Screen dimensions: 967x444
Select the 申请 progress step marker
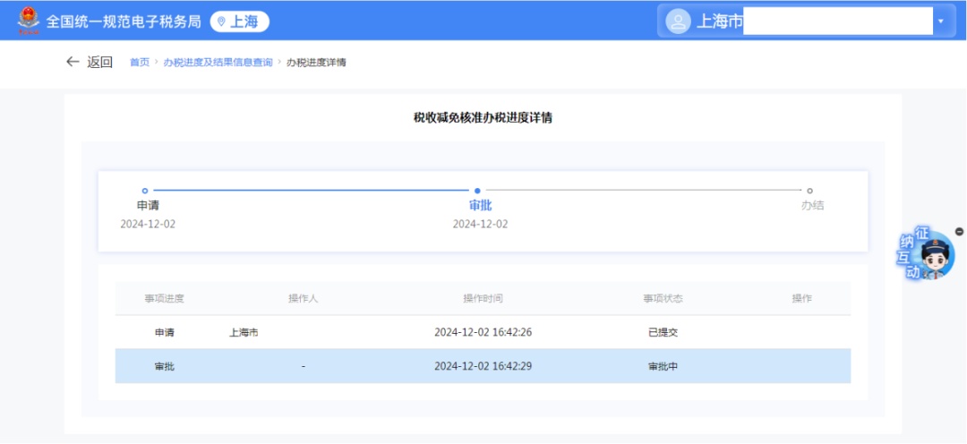pos(145,191)
